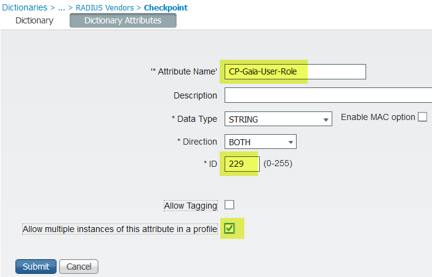Viewport: 432px width, 277px height.
Task: Enable the MAC option checkbox
Action: point(422,117)
